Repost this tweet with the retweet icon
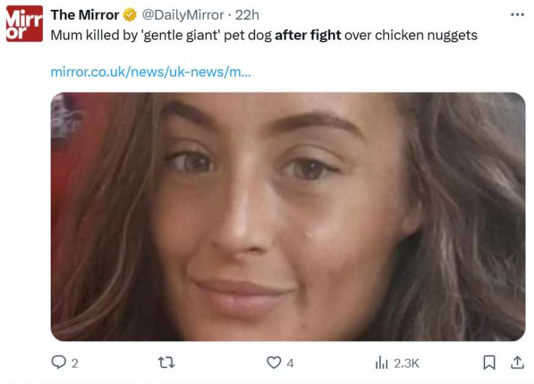Viewport: 534px width, 384px height. [167, 362]
